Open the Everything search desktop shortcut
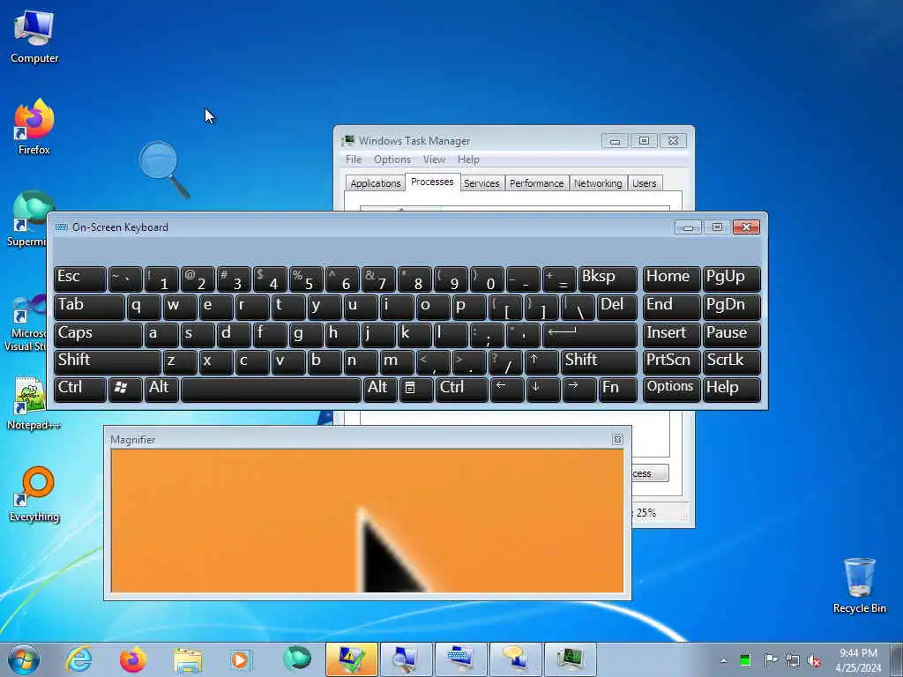Screen dimensions: 903x677 pyautogui.click(x=34, y=494)
